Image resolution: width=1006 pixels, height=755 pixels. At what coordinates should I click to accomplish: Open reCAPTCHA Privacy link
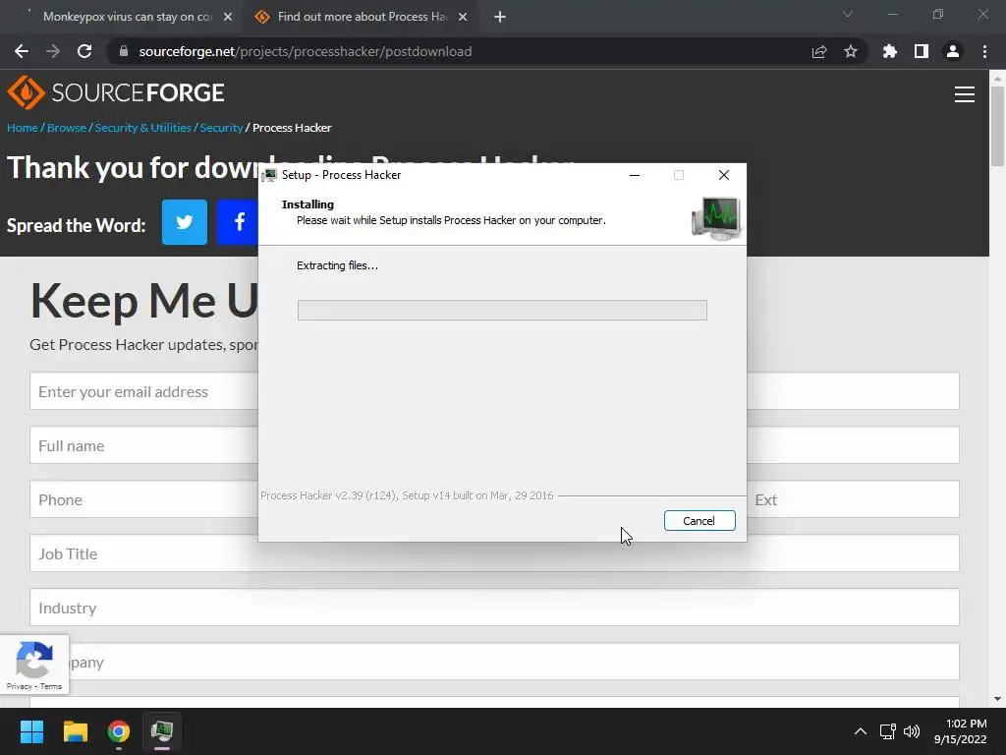(x=20, y=686)
